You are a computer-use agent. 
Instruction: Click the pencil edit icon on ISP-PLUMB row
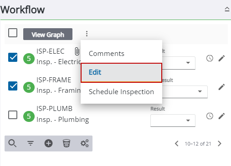click(x=221, y=116)
